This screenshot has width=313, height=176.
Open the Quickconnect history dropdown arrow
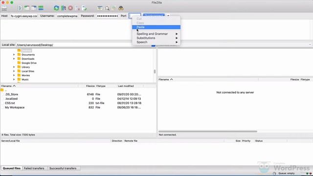[x=168, y=16]
